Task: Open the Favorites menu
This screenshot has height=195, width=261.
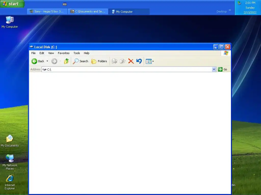Action: coord(63,53)
